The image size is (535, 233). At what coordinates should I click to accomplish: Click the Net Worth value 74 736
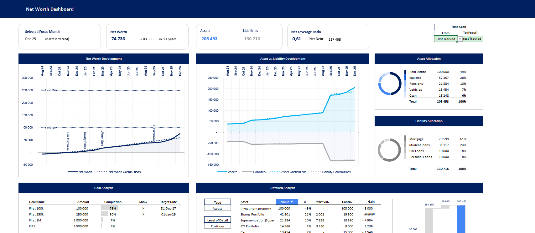[118, 39]
